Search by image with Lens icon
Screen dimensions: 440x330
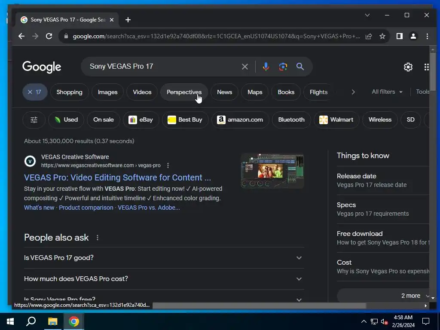(x=283, y=67)
